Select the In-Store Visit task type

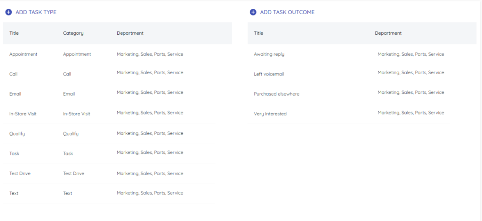coord(23,114)
